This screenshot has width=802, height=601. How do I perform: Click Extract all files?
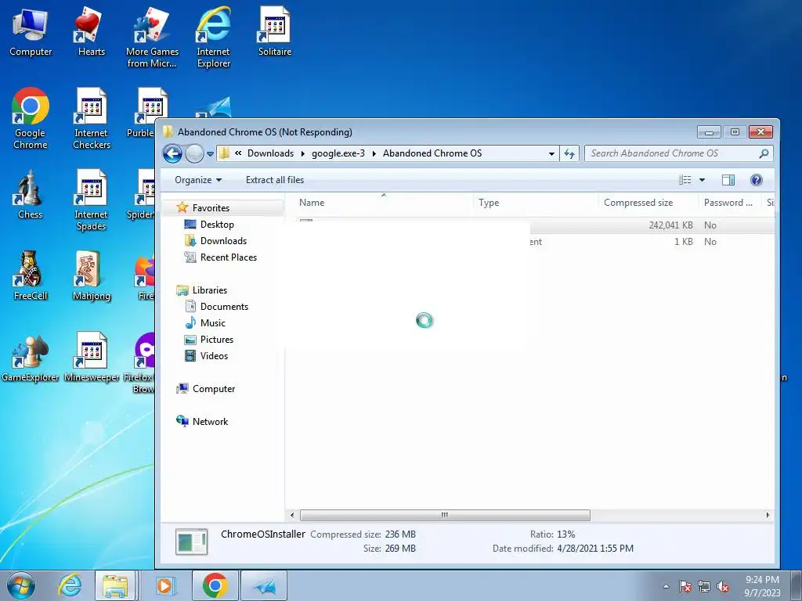coord(275,180)
